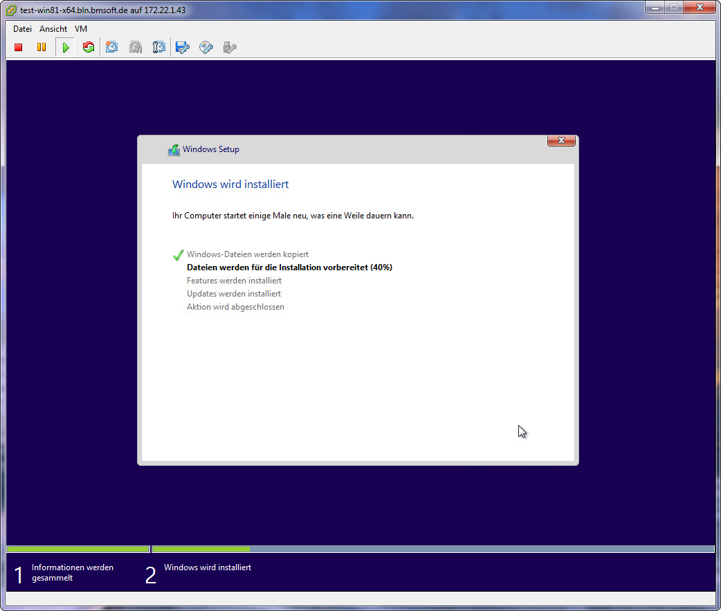This screenshot has height=611, width=721.
Task: Click the step 2 installation progress bar
Action: (432, 549)
